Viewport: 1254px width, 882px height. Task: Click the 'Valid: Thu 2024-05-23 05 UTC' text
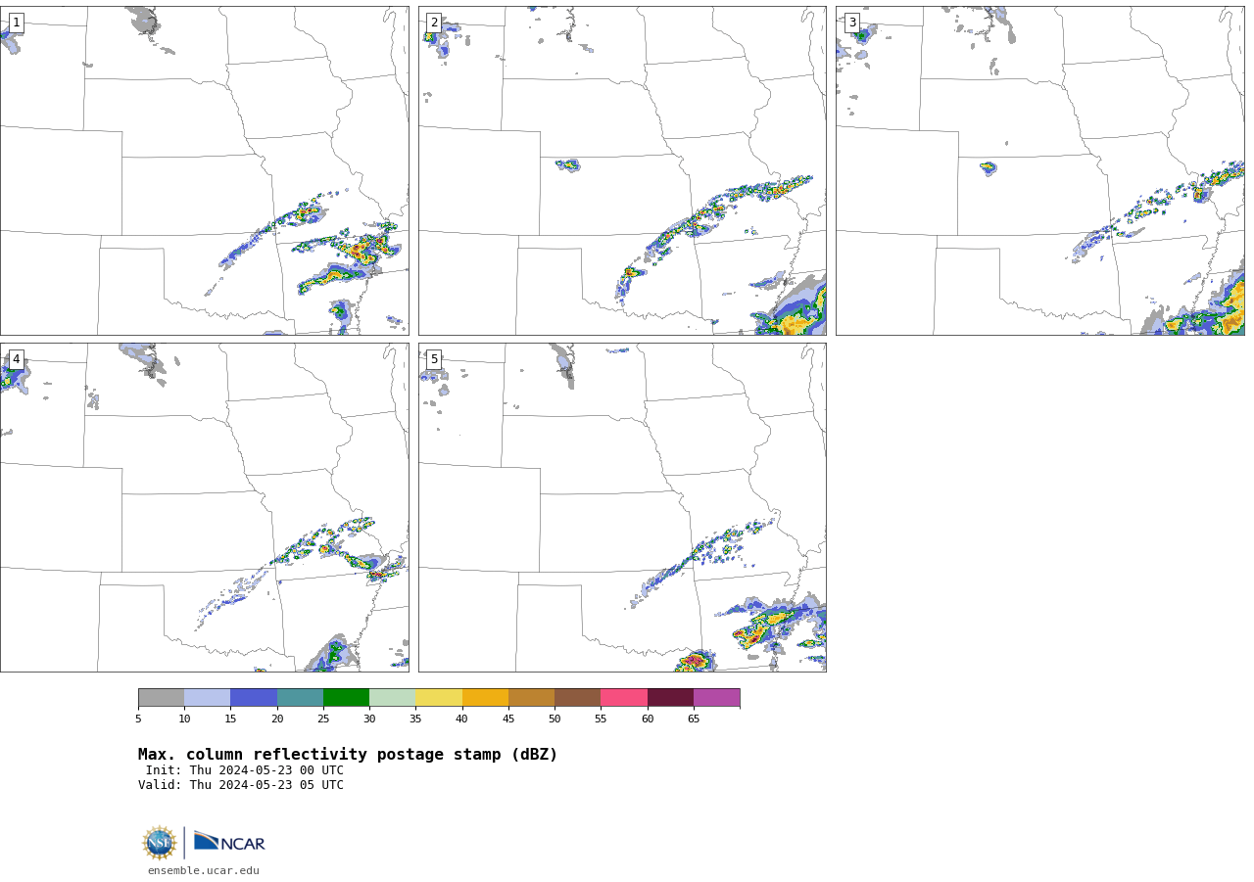[241, 785]
